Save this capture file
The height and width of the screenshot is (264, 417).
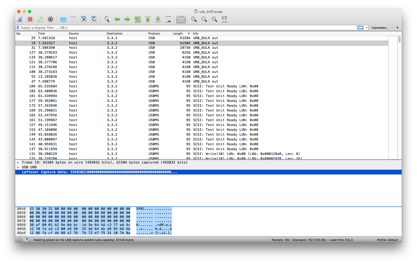[74, 19]
